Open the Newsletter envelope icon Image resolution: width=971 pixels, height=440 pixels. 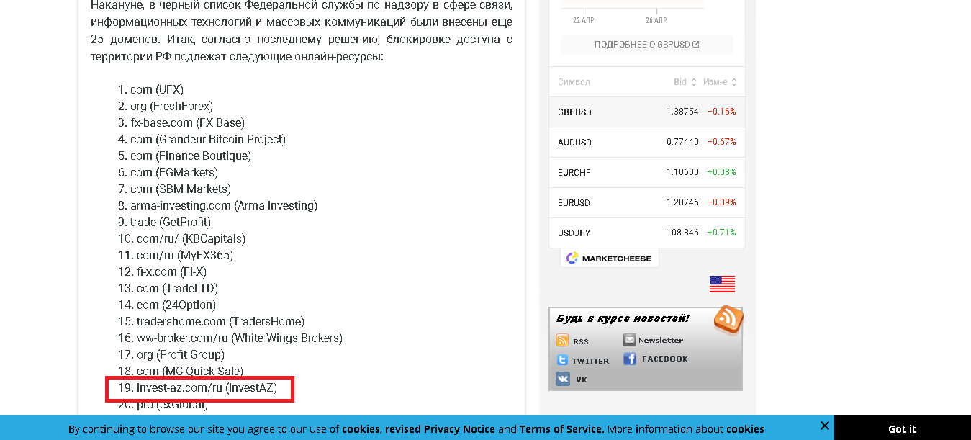point(630,340)
